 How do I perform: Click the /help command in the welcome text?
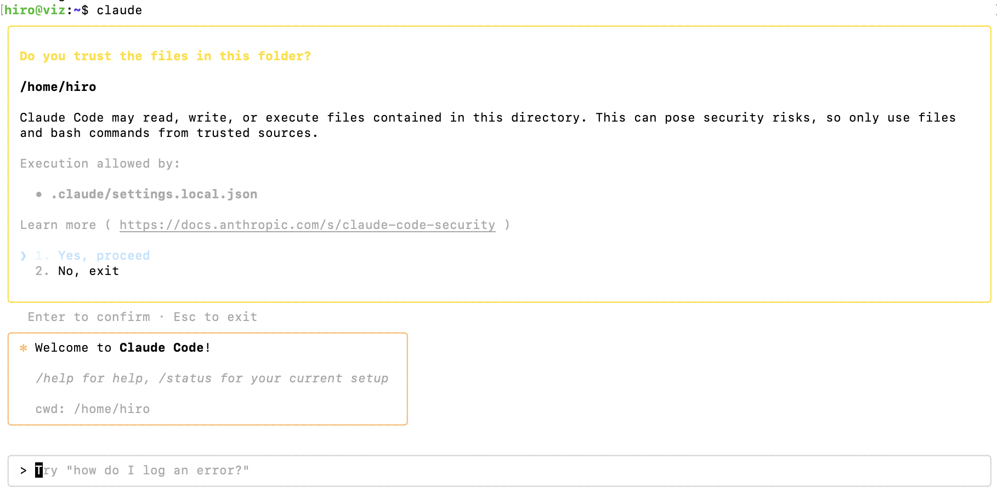coord(54,379)
